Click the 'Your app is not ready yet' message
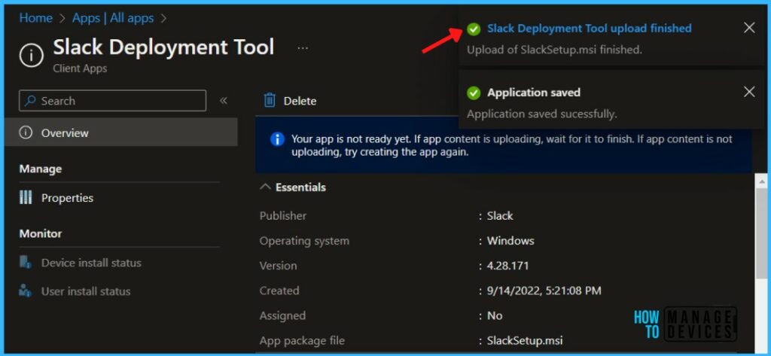 click(511, 145)
